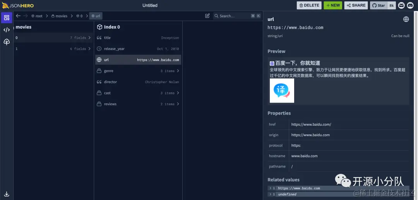Click the origin property value

tap(310, 135)
